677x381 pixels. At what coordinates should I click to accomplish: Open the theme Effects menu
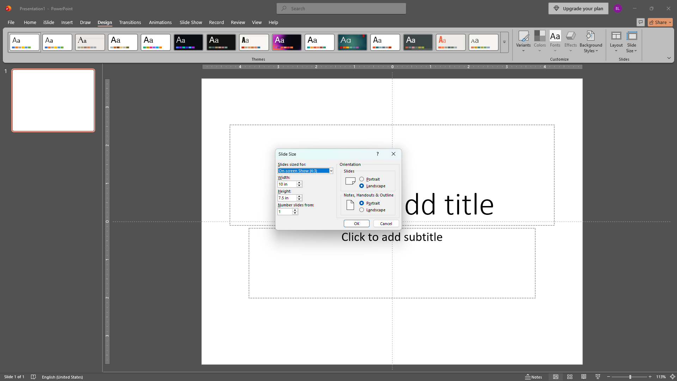(x=571, y=42)
